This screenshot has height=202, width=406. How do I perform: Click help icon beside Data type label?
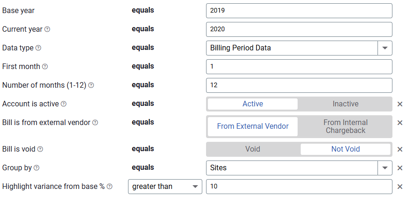coord(38,48)
